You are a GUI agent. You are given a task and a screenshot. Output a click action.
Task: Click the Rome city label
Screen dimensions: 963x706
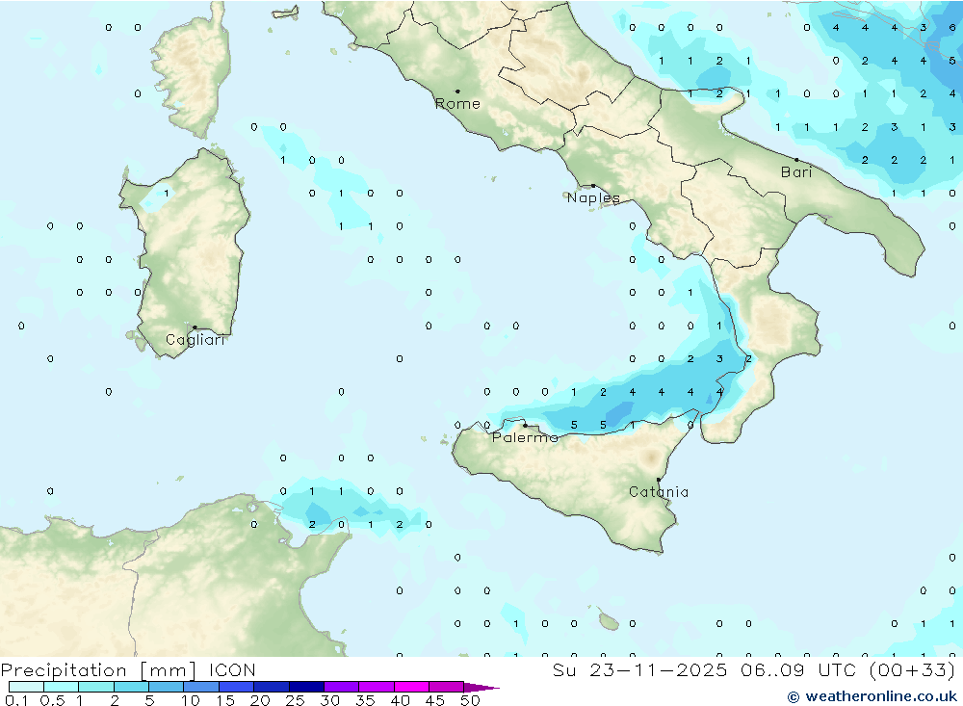pyautogui.click(x=457, y=104)
